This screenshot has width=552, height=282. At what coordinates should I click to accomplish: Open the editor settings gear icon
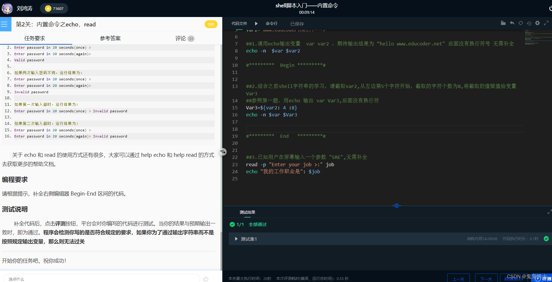click(538, 23)
